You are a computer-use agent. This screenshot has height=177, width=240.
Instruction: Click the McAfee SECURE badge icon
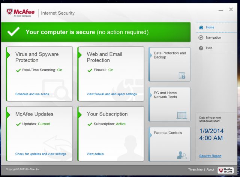point(226,170)
